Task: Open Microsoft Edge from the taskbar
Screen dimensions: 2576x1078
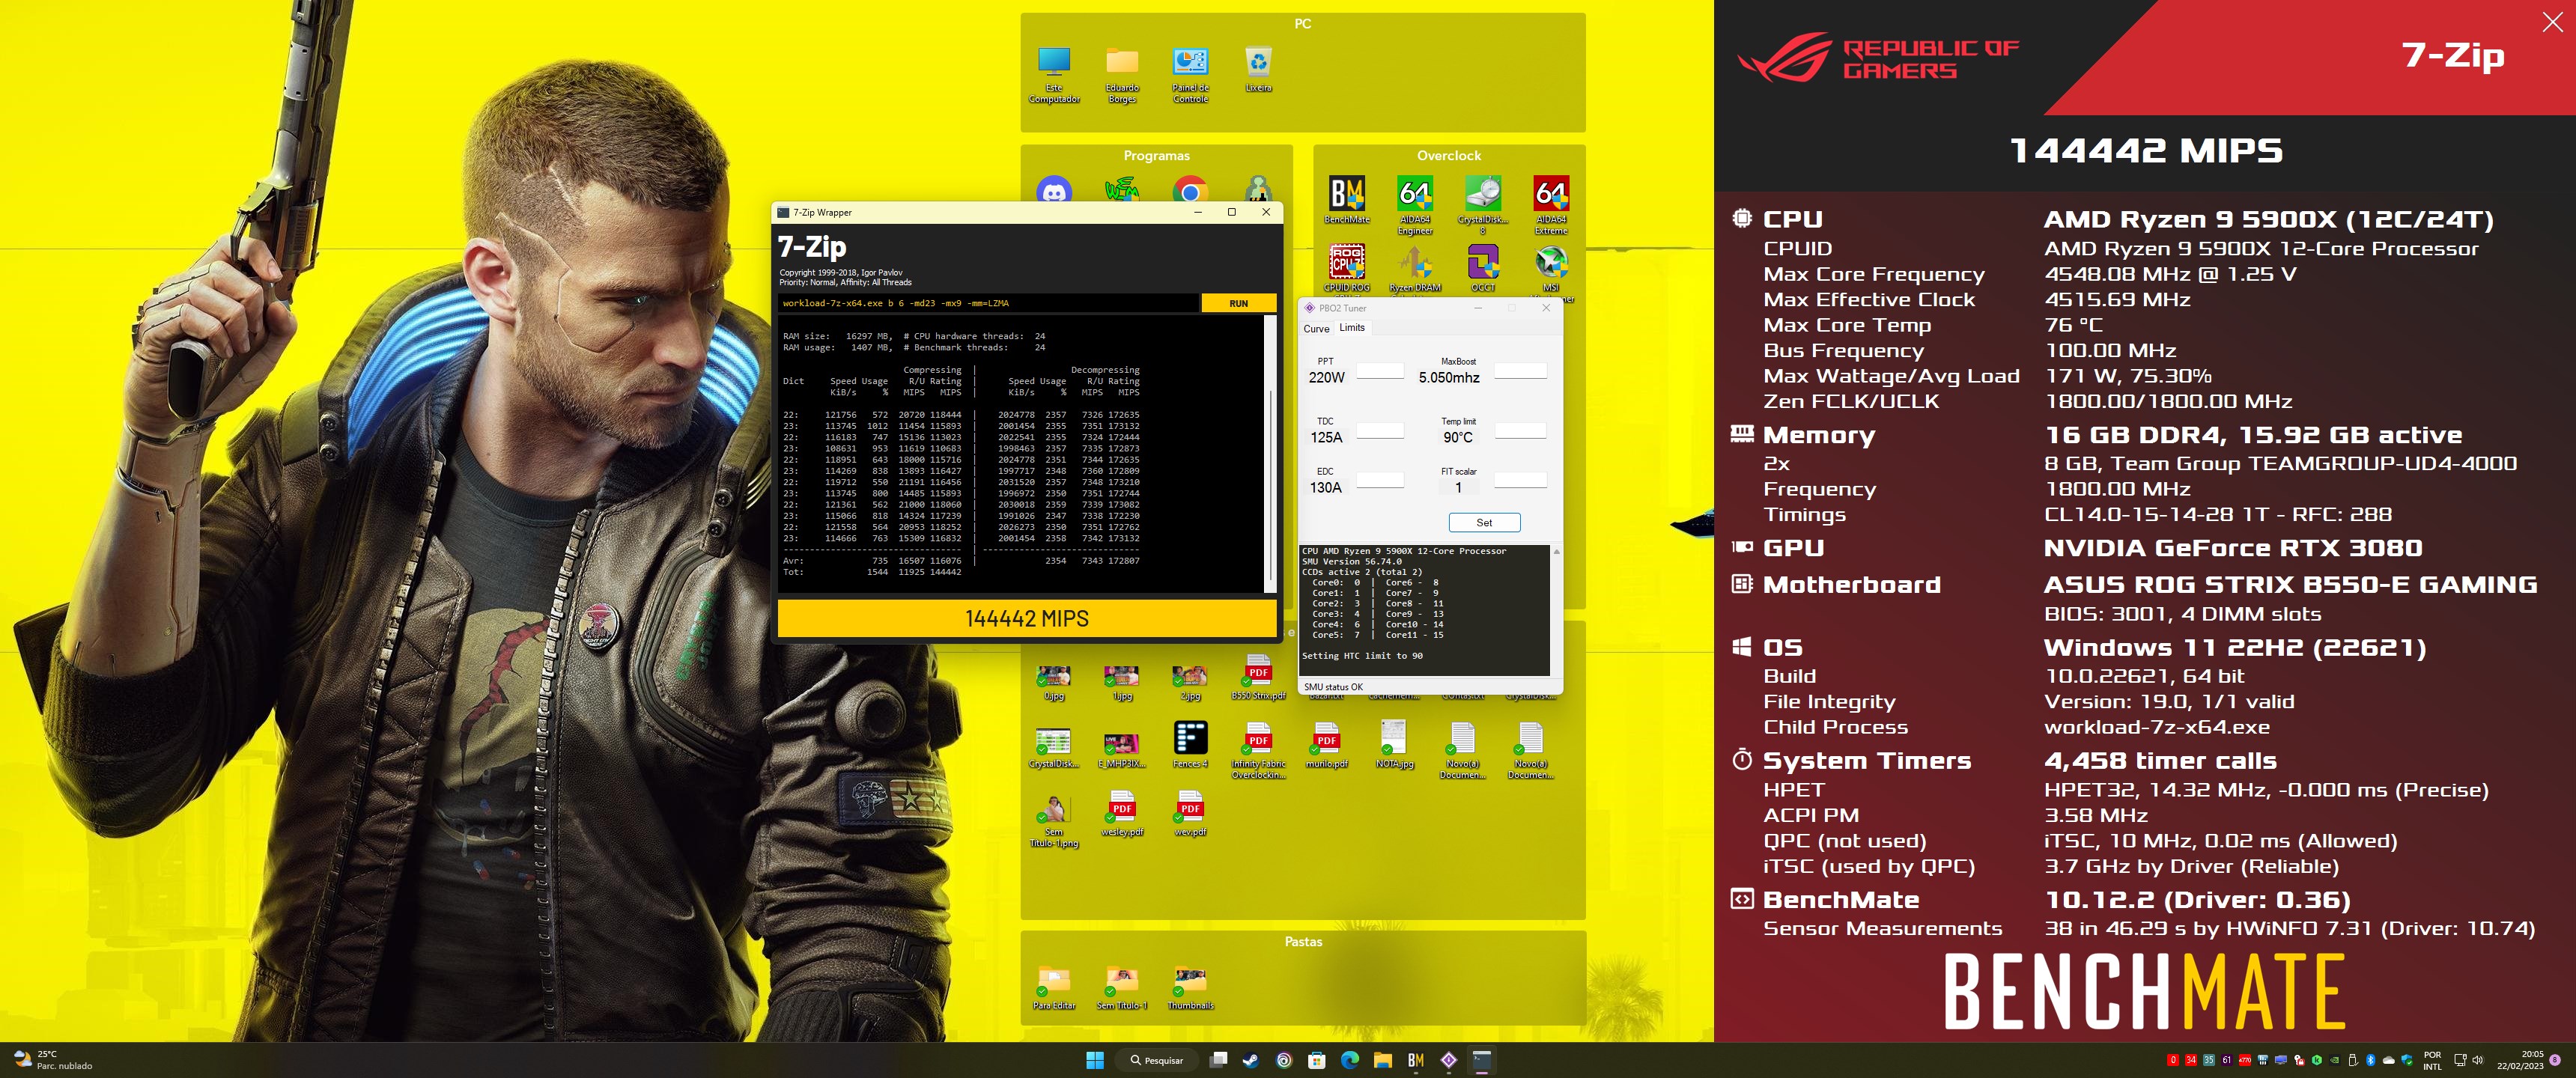Action: click(x=1350, y=1060)
